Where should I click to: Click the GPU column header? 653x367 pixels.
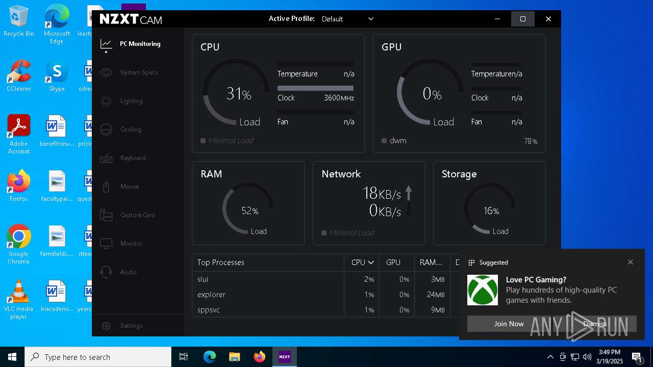[x=393, y=263]
